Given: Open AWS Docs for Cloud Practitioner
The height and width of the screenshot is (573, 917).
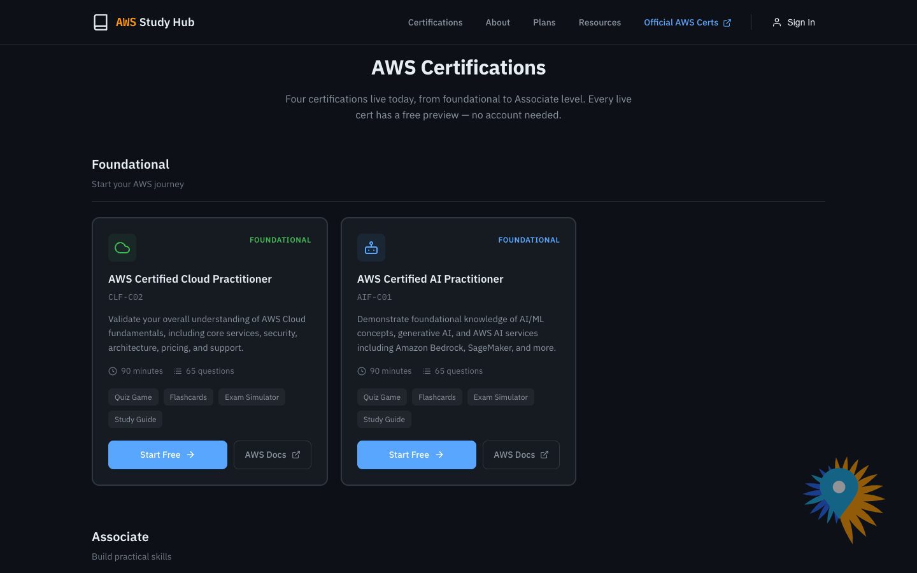Looking at the screenshot, I should pyautogui.click(x=273, y=455).
